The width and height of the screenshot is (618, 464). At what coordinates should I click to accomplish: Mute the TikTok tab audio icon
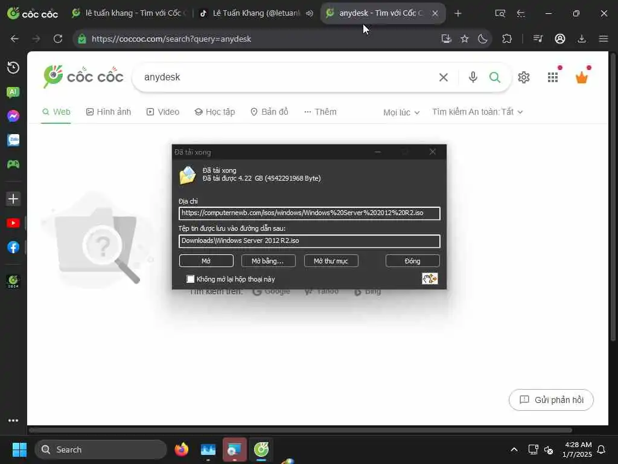tap(310, 13)
